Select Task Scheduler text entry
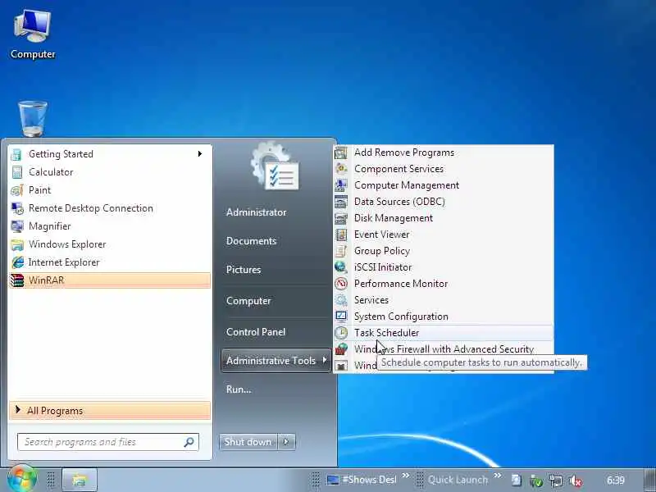The height and width of the screenshot is (492, 656). (386, 333)
